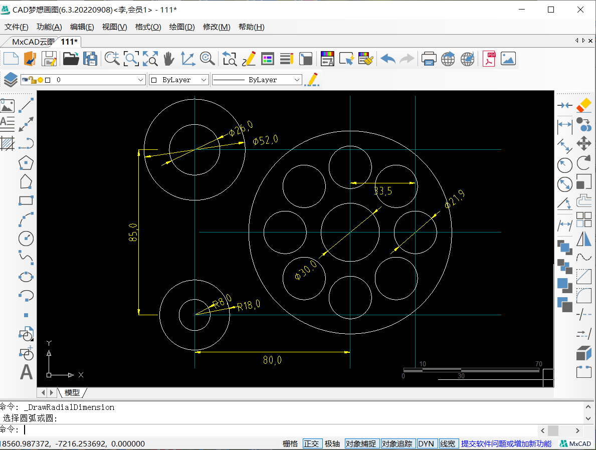Image resolution: width=596 pixels, height=450 pixels.
Task: Click the Zoom Extents icon
Action: click(x=150, y=59)
